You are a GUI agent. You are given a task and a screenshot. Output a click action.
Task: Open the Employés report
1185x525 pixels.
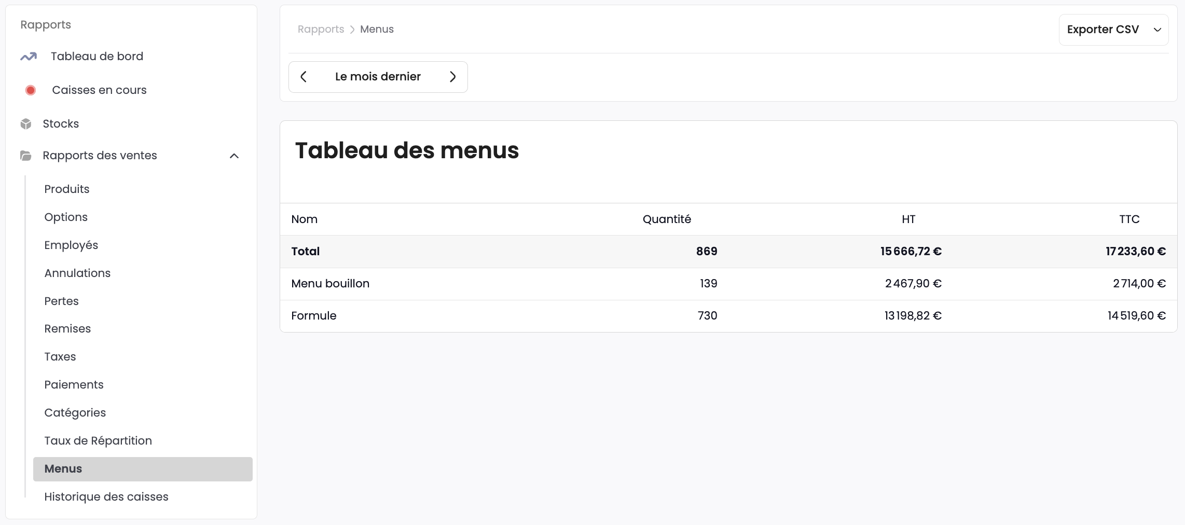pyautogui.click(x=71, y=245)
